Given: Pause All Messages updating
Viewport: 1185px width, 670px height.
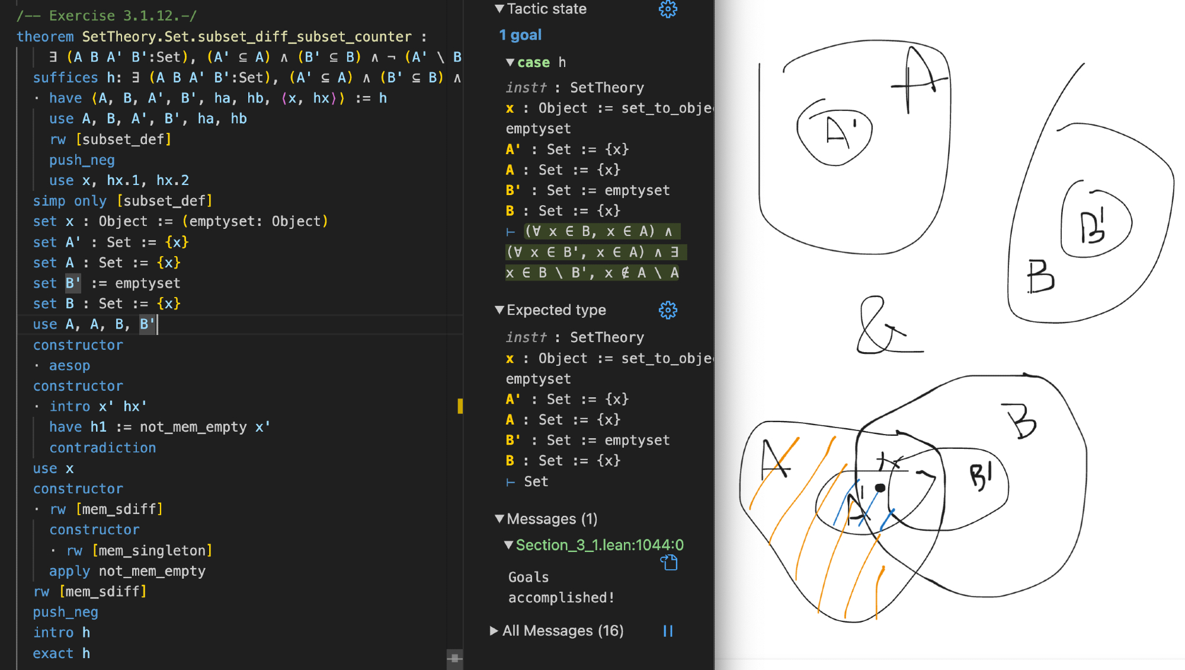Looking at the screenshot, I should point(668,631).
